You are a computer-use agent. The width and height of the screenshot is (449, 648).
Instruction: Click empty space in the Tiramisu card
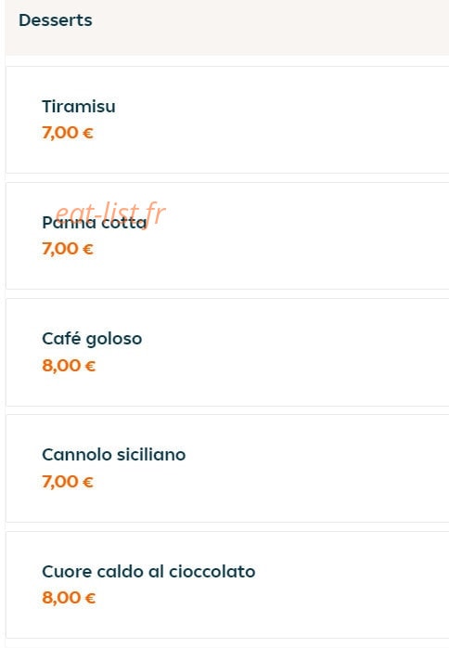coord(289,120)
